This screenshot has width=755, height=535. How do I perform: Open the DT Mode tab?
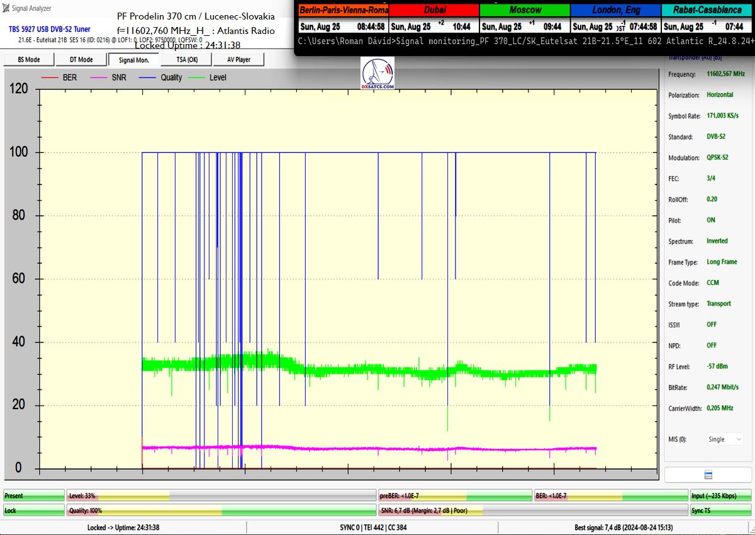click(80, 59)
